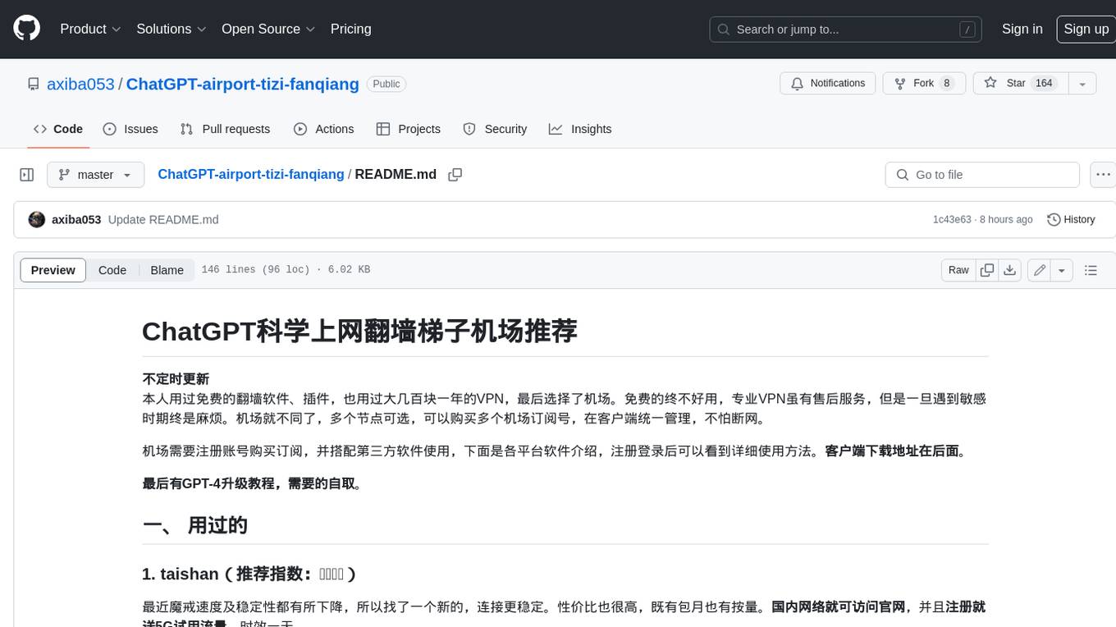
Task: Open the axiba053 owner profile link
Action: [x=80, y=84]
